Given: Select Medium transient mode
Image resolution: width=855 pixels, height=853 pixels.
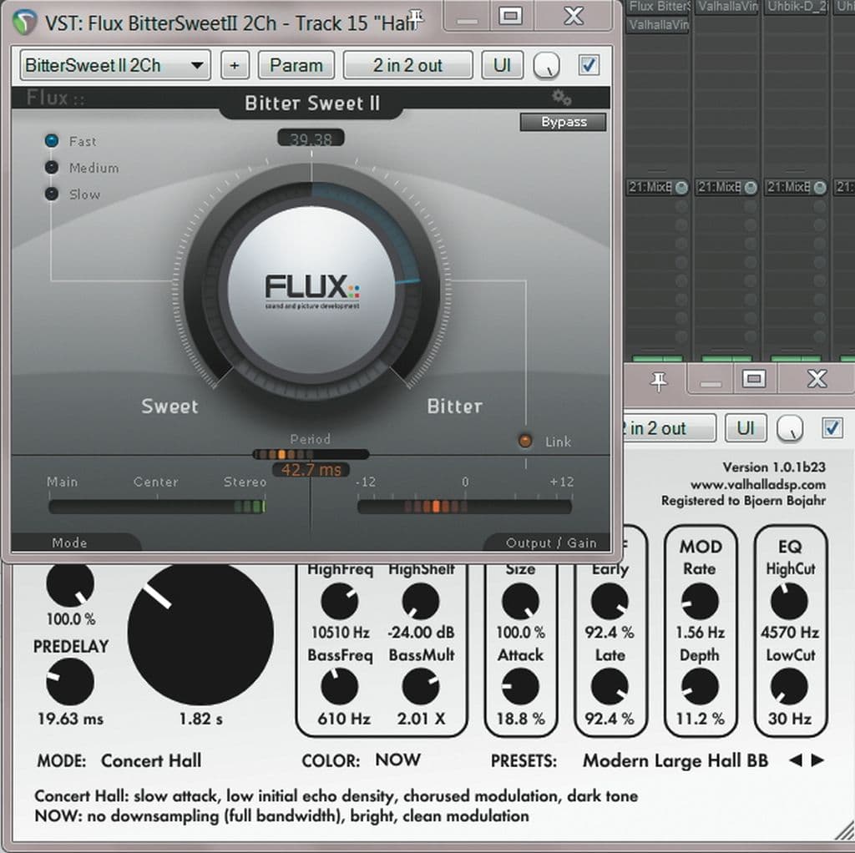Looking at the screenshot, I should coord(52,167).
